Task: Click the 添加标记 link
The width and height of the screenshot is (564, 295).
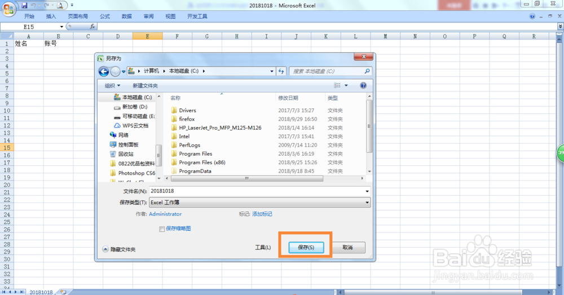Action: point(262,214)
